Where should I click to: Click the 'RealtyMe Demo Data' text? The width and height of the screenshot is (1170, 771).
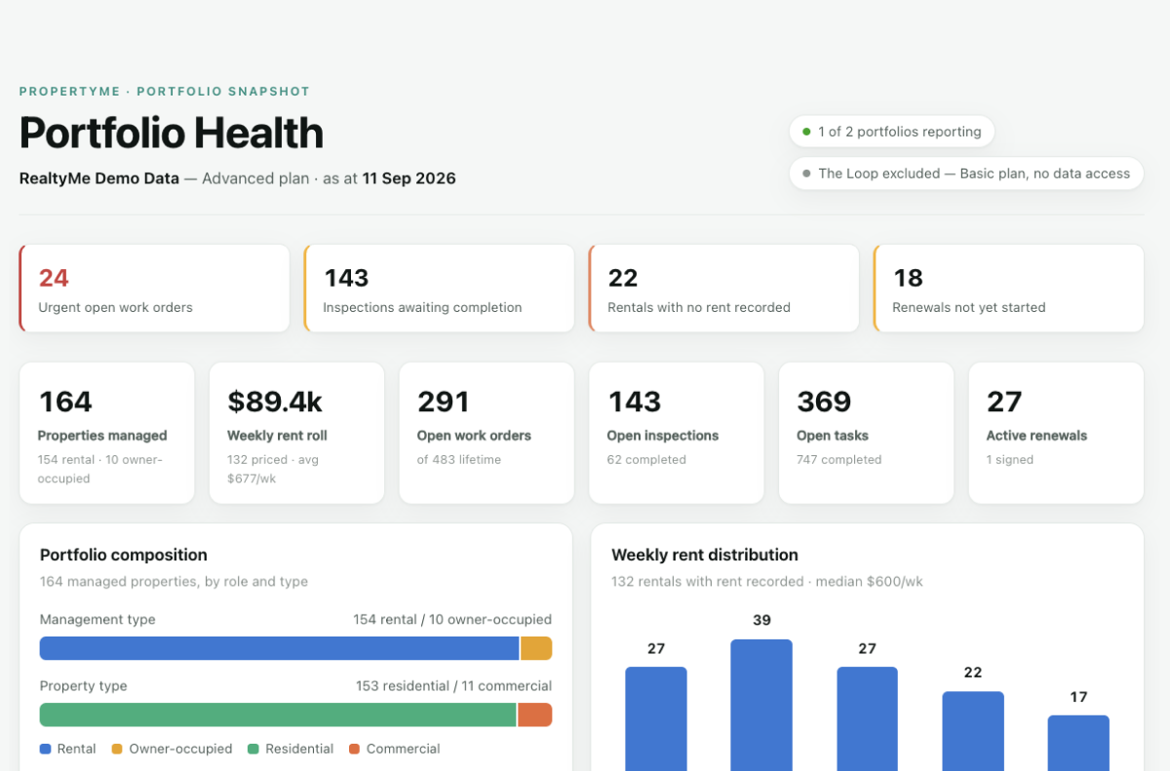coord(99,178)
